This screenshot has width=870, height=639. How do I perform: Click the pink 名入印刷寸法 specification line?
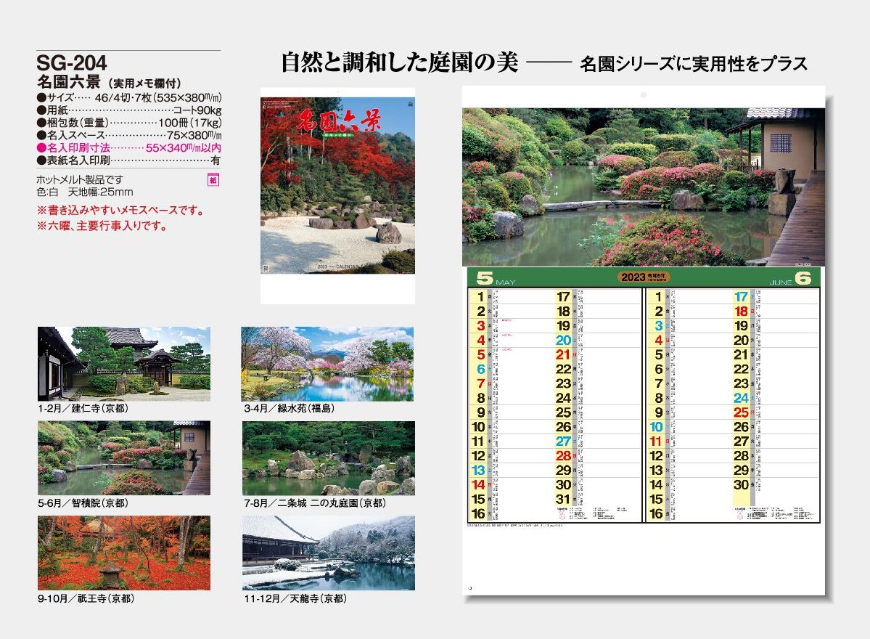coord(128,147)
